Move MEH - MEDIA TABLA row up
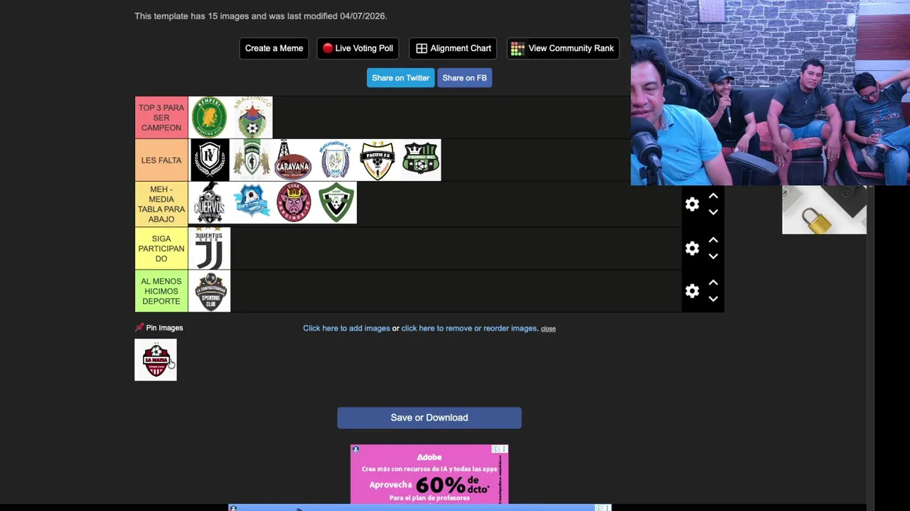The width and height of the screenshot is (910, 511). pyautogui.click(x=713, y=197)
